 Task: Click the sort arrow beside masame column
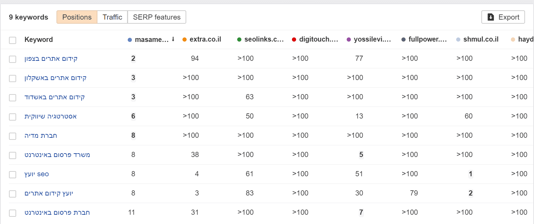[x=173, y=39]
